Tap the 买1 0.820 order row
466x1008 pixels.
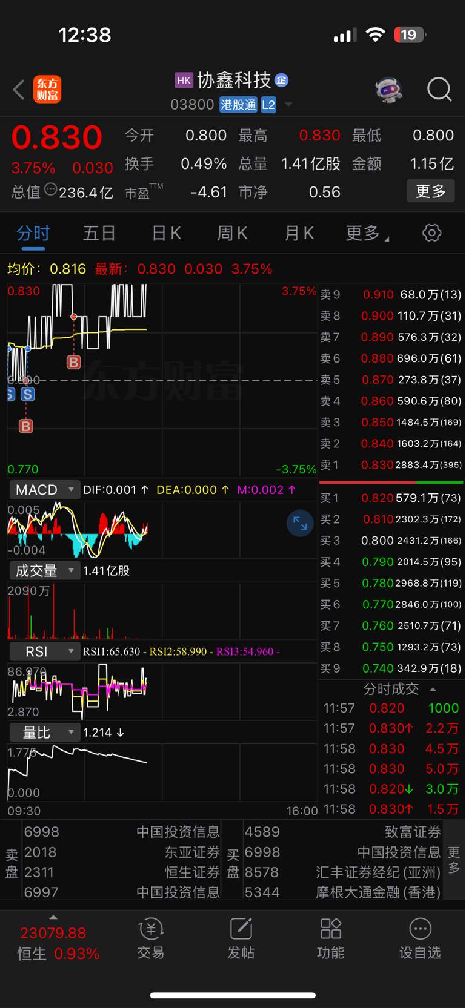pyautogui.click(x=391, y=498)
